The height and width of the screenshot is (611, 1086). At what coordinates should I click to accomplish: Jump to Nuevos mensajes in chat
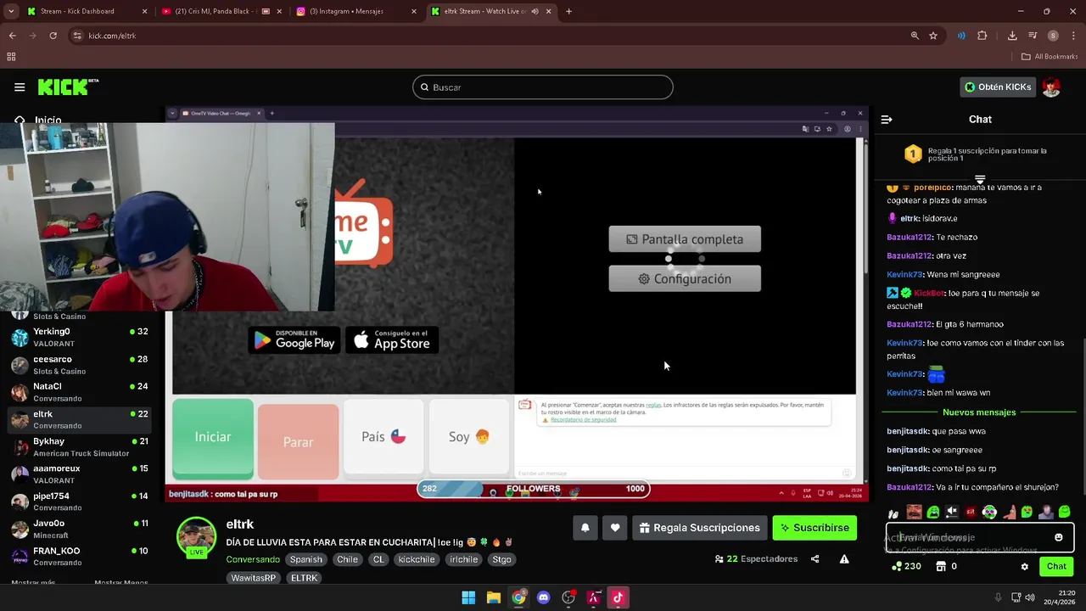point(979,412)
